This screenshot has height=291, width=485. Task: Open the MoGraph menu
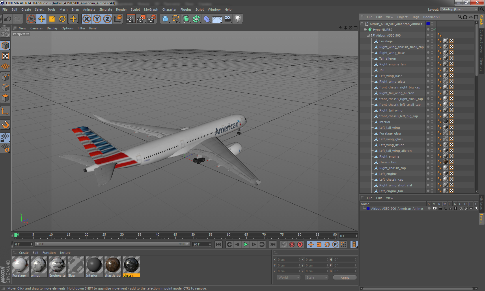[x=151, y=10]
